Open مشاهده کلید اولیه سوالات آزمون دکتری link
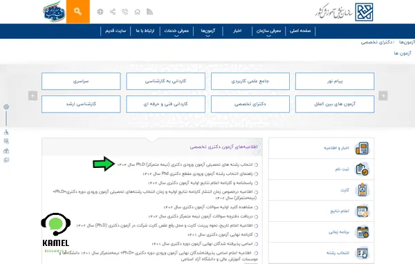The image size is (415, 264). 208,207
